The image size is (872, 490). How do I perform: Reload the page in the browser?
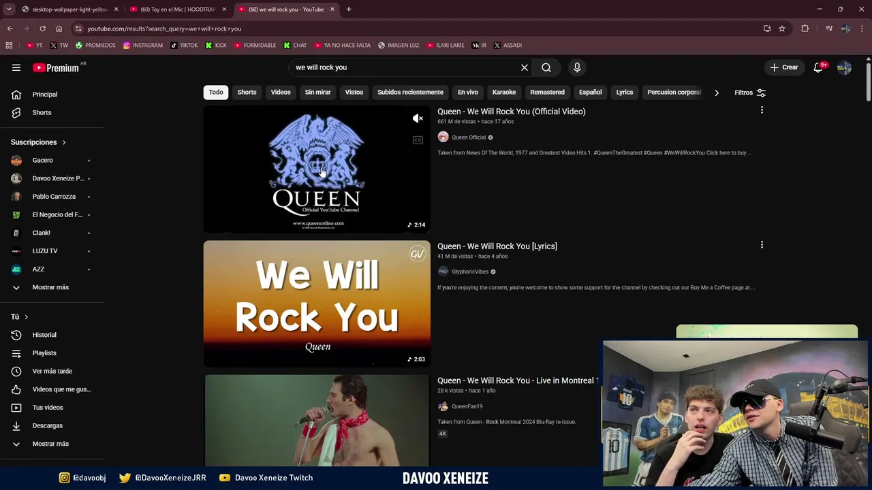click(42, 29)
